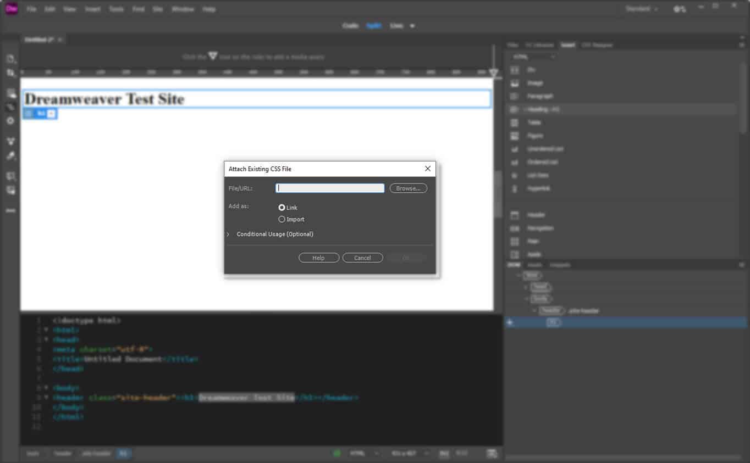Image resolution: width=750 pixels, height=463 pixels.
Task: Expand the Conditional Usage (Optional) section
Action: click(x=228, y=234)
